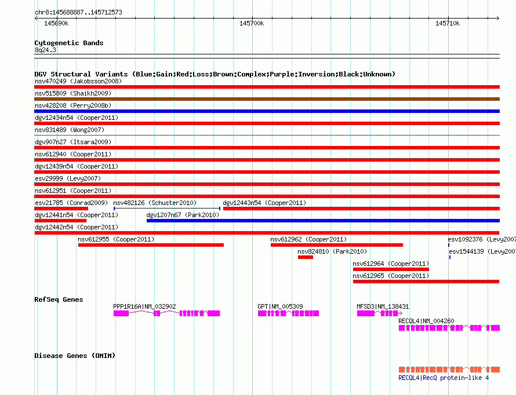This screenshot has height=395, width=516.
Task: Select the dgv907n27 (Itsara2009) variant bar
Action: (267, 148)
